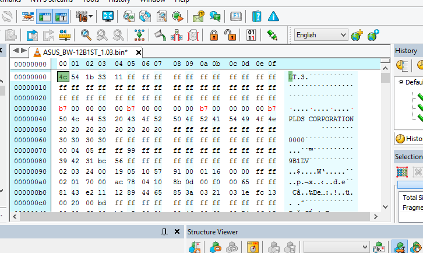Click the horizontal scrollbar left arrow

[x=15, y=216]
